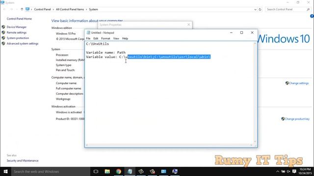Click the Change settings link
Viewport: 314px width, 176px height.
299,83
